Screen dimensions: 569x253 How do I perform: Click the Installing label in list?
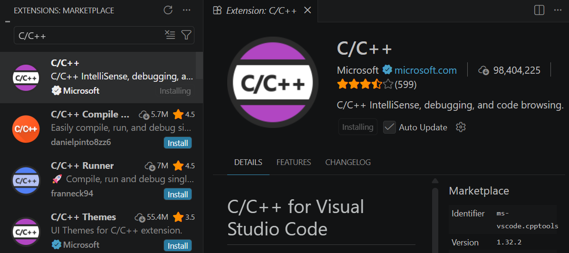175,91
